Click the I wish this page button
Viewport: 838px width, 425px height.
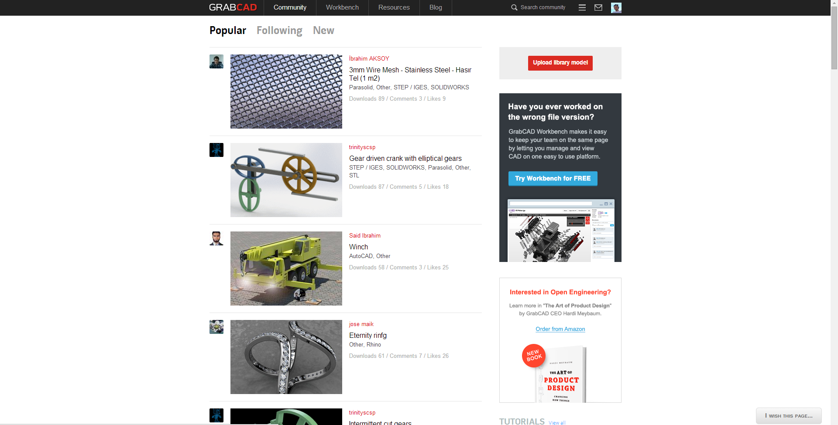pyautogui.click(x=789, y=416)
